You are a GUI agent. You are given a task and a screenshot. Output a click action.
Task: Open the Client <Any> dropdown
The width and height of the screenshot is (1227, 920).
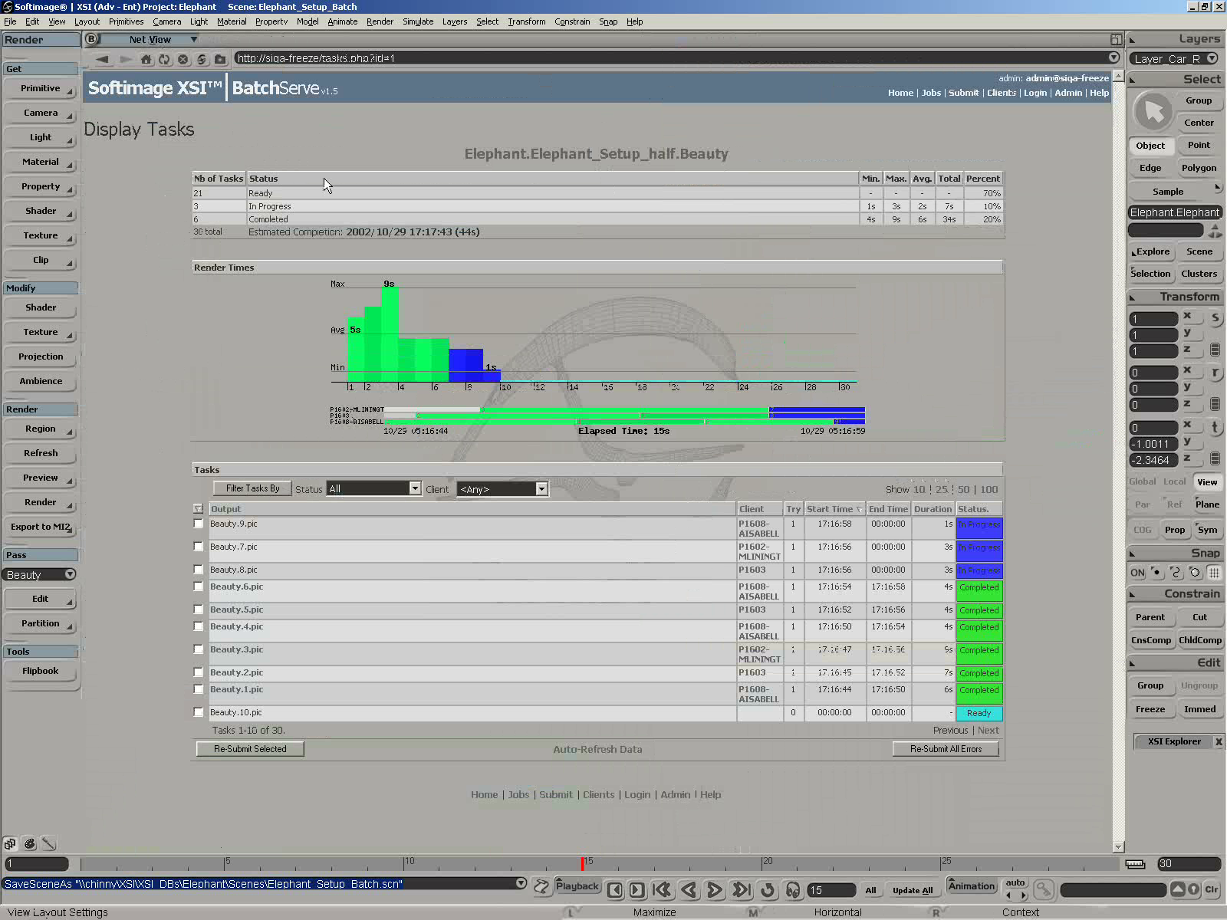tap(541, 489)
